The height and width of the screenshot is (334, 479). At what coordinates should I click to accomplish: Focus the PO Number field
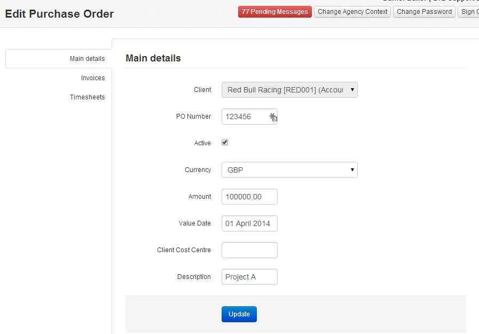tap(249, 116)
